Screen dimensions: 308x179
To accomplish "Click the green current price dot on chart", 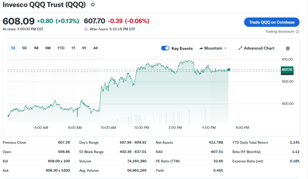I will pyautogui.click(x=229, y=70).
